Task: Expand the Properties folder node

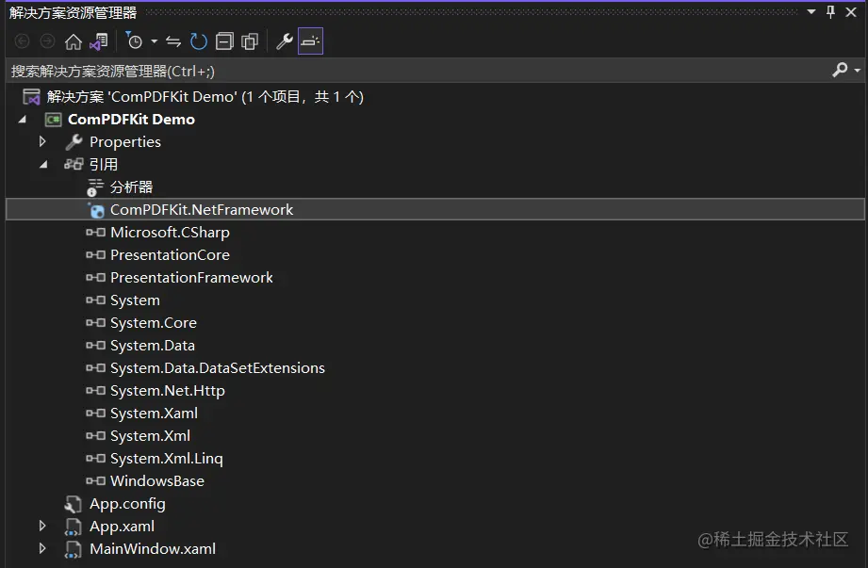Action: pyautogui.click(x=42, y=142)
